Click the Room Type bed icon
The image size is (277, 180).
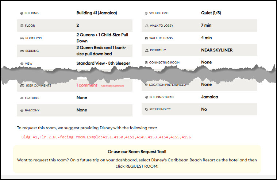coord(22,38)
